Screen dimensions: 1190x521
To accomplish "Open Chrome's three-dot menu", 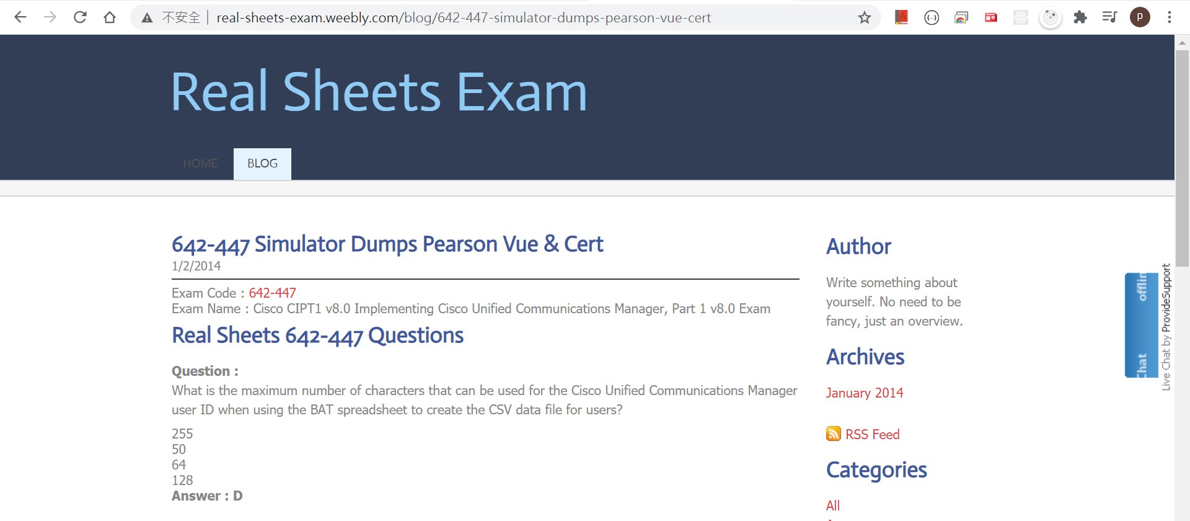I will click(x=1170, y=17).
